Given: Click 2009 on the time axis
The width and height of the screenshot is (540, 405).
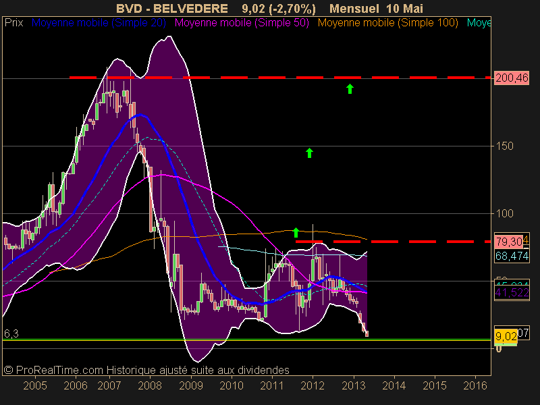Looking at the screenshot, I should (x=191, y=385).
